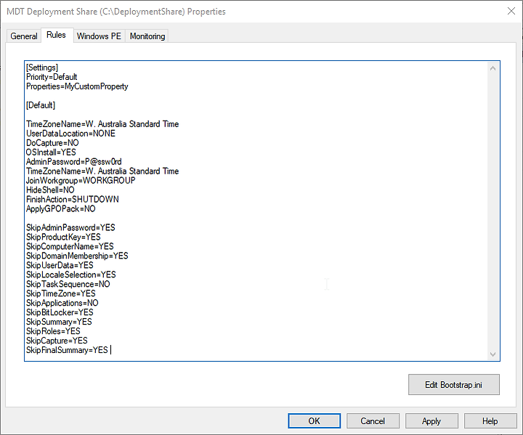Click the [Default] section header

pyautogui.click(x=41, y=105)
